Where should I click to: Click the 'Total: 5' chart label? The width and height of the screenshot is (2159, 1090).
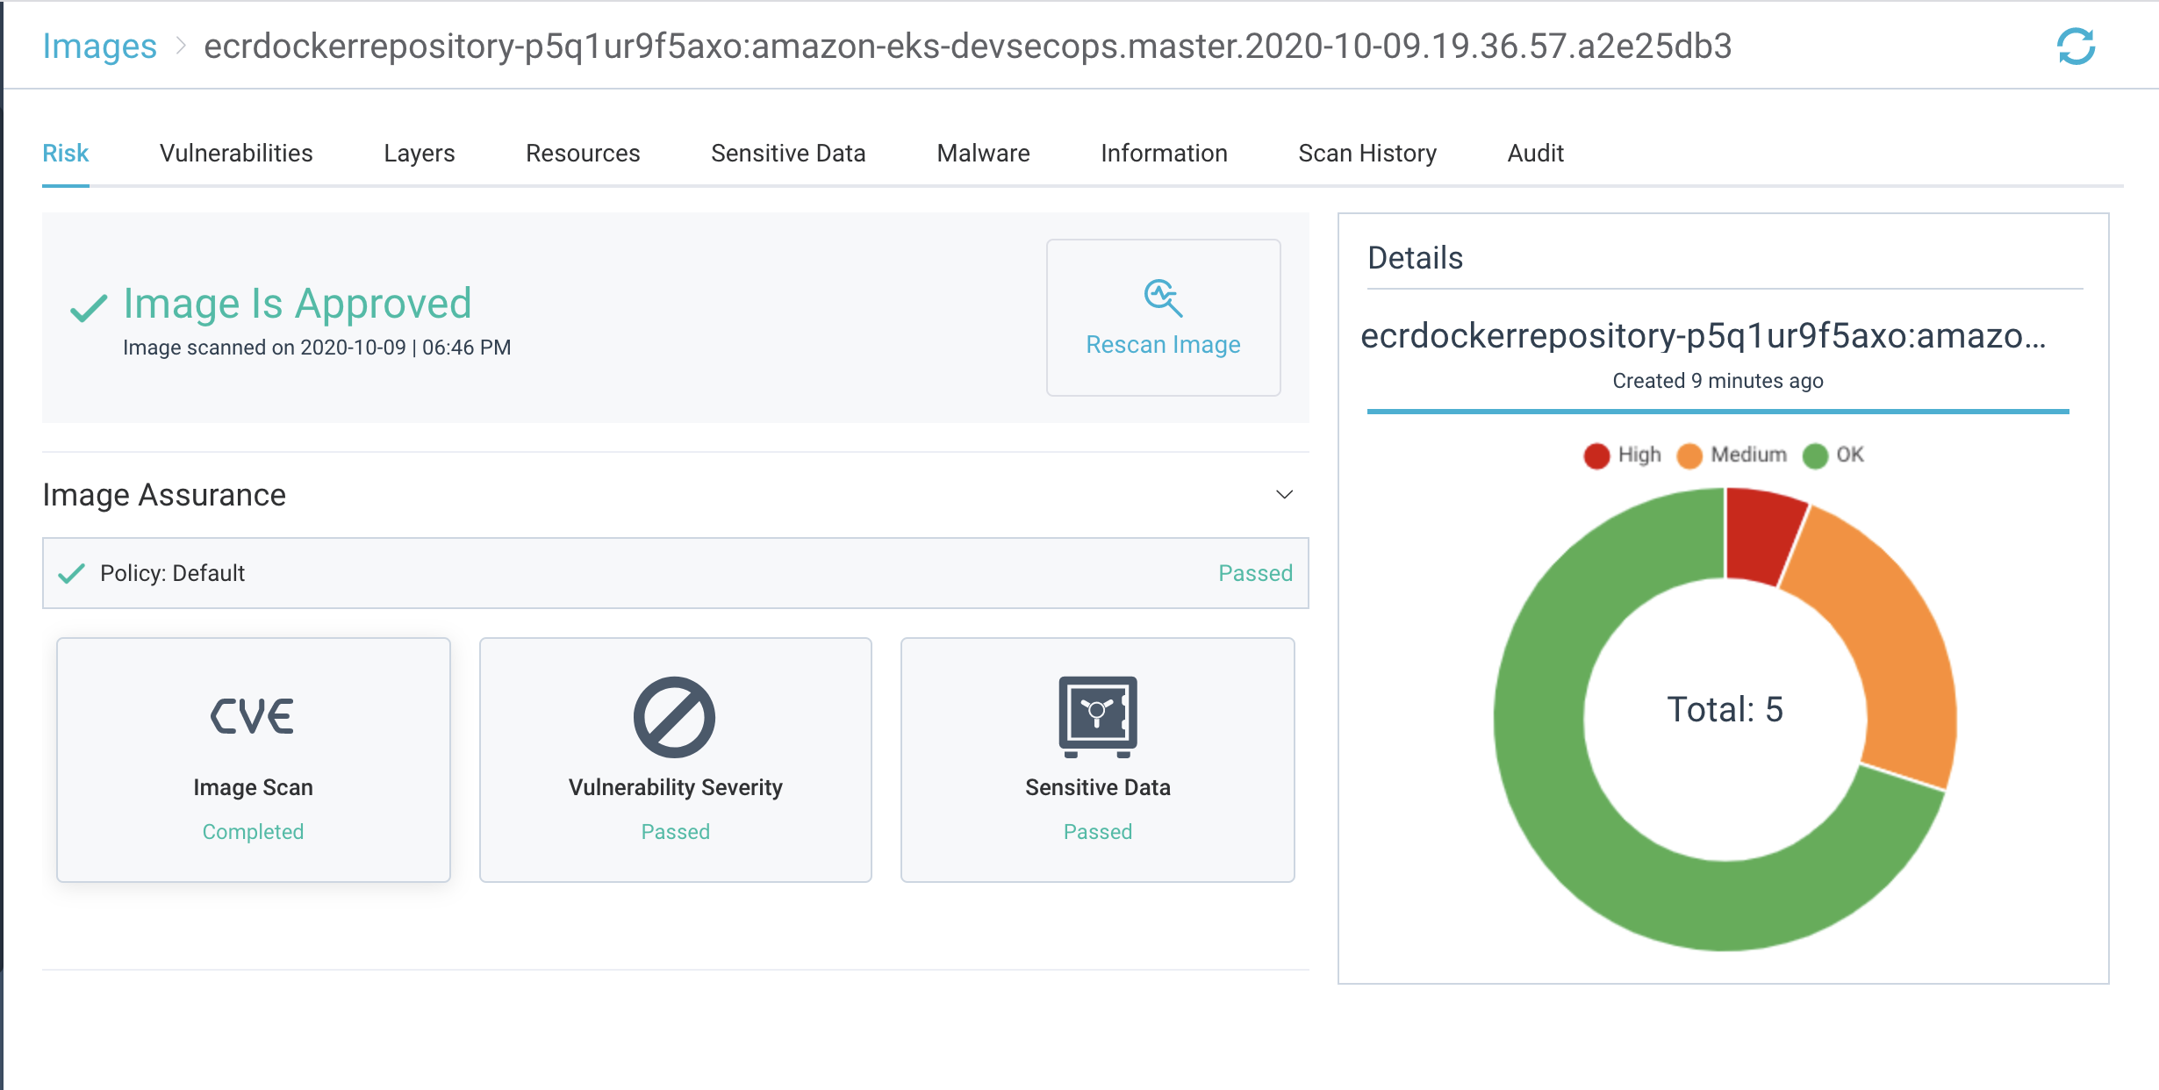point(1725,709)
